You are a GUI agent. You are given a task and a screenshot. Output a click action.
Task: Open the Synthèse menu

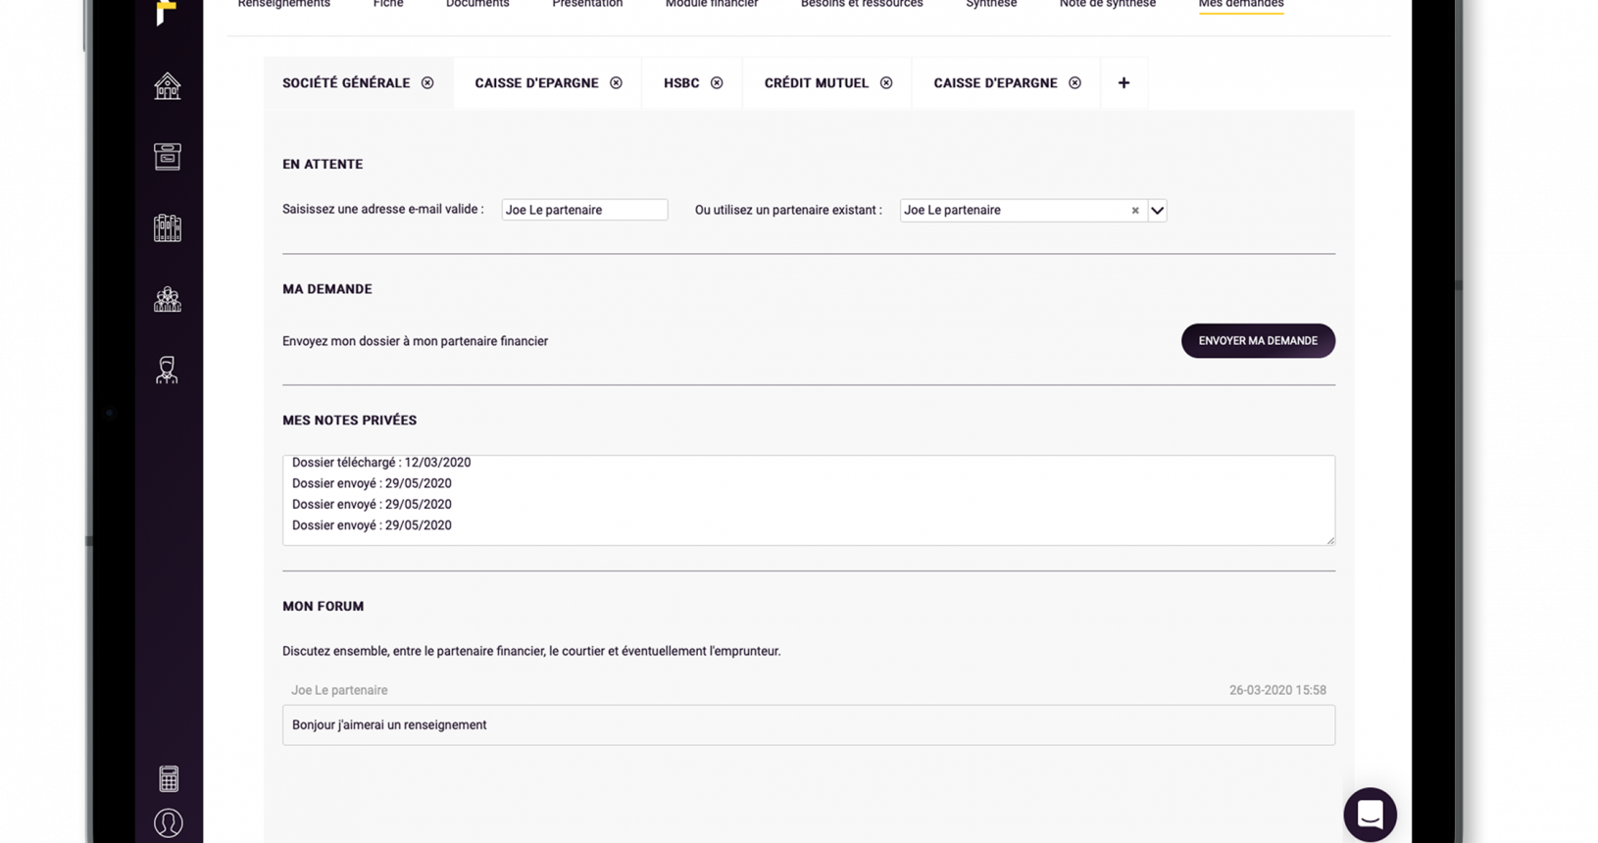coord(991,4)
